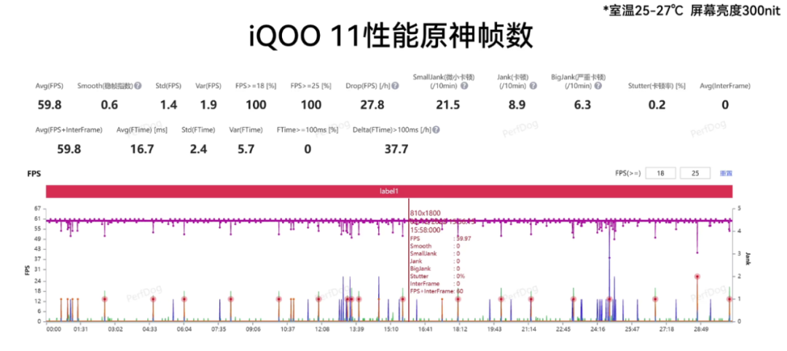Click the FPS chart title
The height and width of the screenshot is (351, 787).
(34, 173)
